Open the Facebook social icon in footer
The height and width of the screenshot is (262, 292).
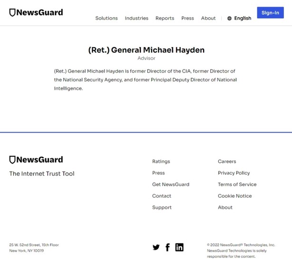(167, 247)
